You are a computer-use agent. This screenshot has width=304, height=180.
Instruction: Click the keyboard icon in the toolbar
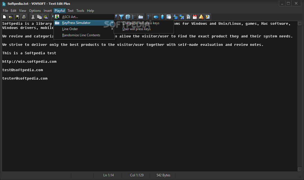141,17
